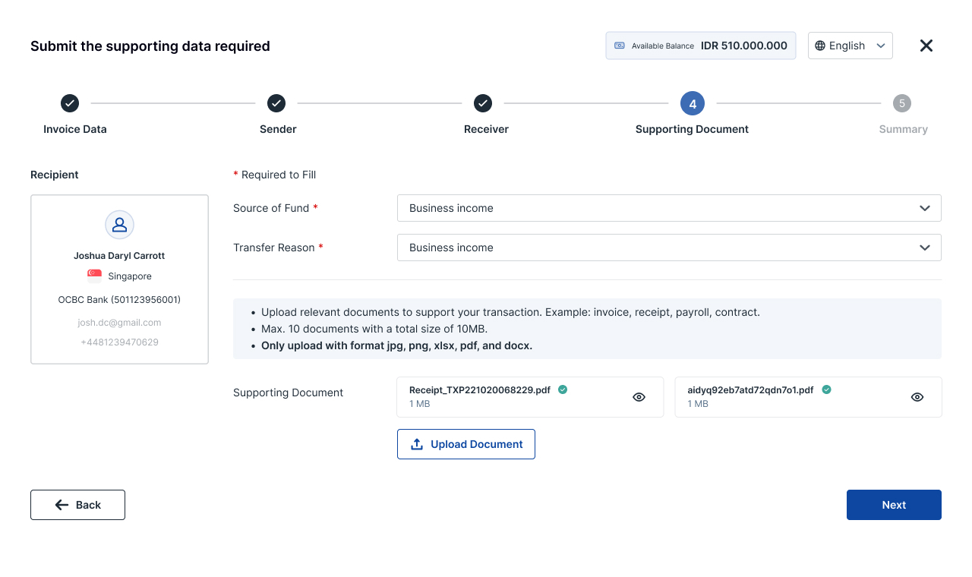Preview aidyq92eb7atd72qdn7o1.pdf with eye icon
The width and height of the screenshot is (972, 577).
click(x=917, y=397)
